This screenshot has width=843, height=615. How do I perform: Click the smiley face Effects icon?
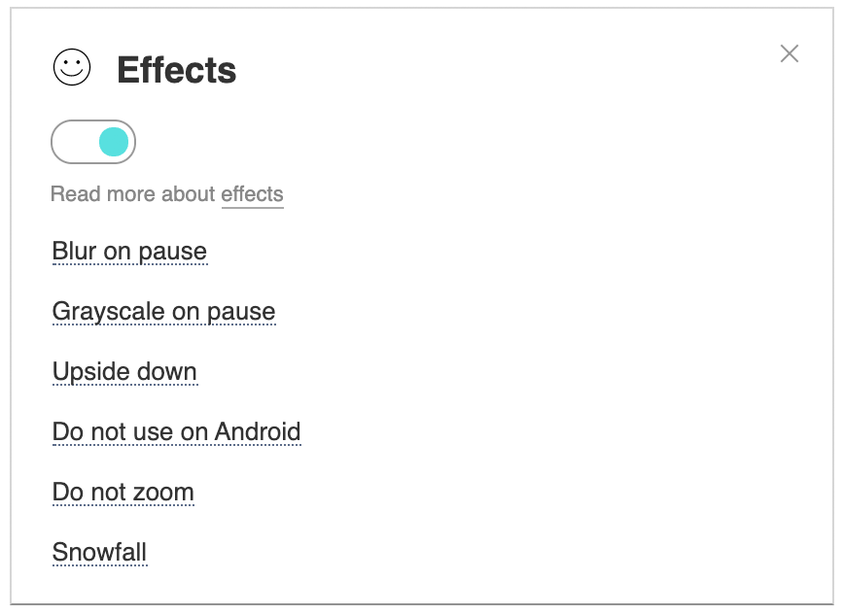[x=72, y=67]
